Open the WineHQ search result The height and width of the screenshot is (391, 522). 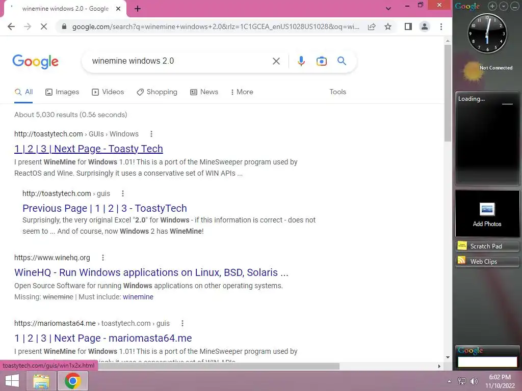tap(151, 272)
